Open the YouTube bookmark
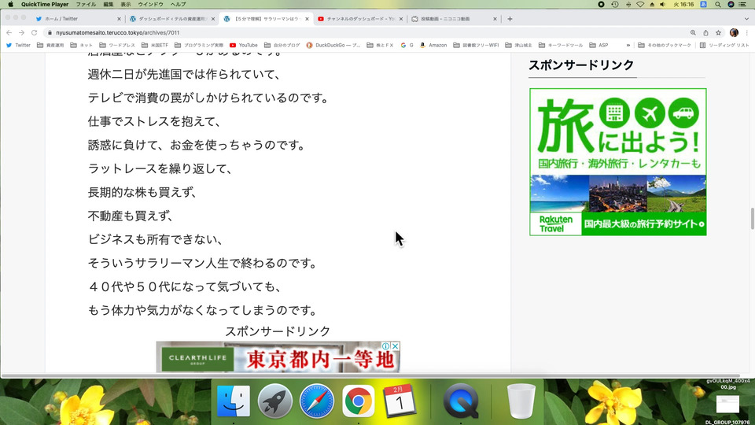755x425 pixels. click(244, 46)
